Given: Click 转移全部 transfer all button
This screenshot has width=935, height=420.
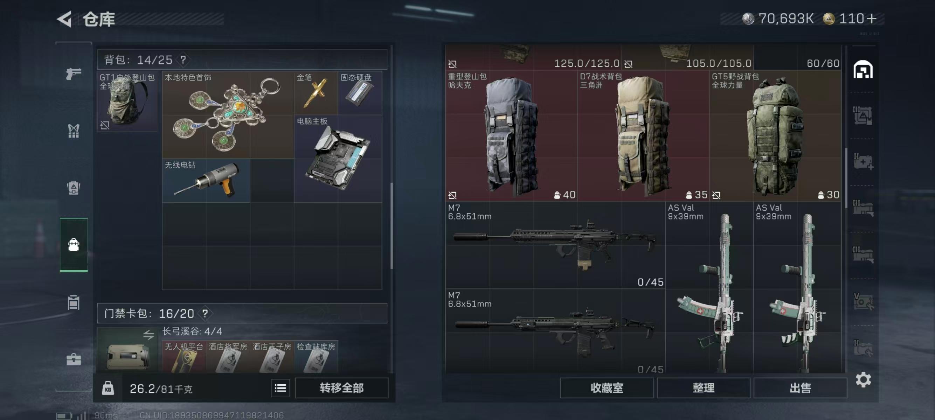Looking at the screenshot, I should pos(341,388).
